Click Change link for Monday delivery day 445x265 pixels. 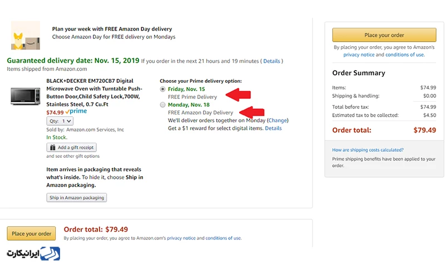pos(278,120)
